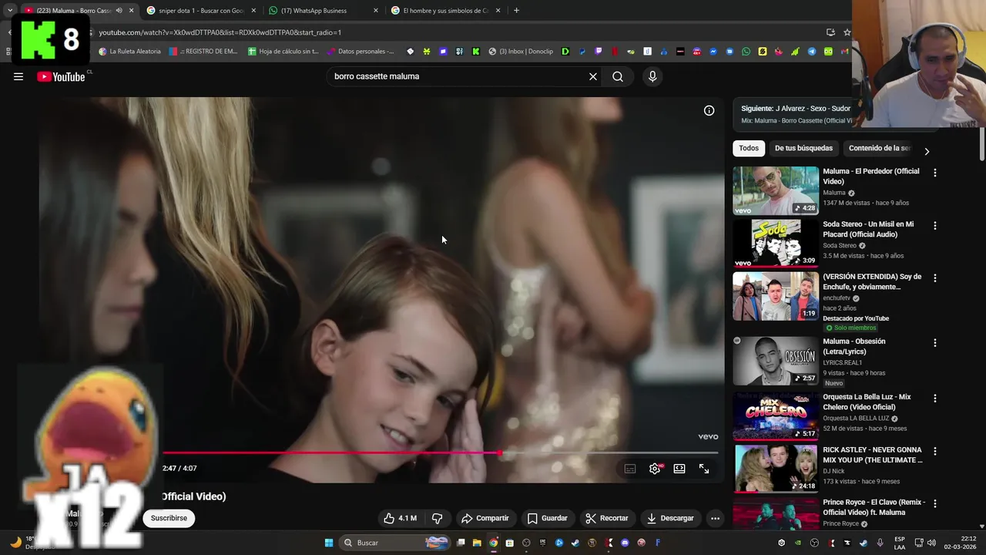Image resolution: width=986 pixels, height=555 pixels.
Task: Go to the YouTube home logo
Action: pyautogui.click(x=61, y=76)
